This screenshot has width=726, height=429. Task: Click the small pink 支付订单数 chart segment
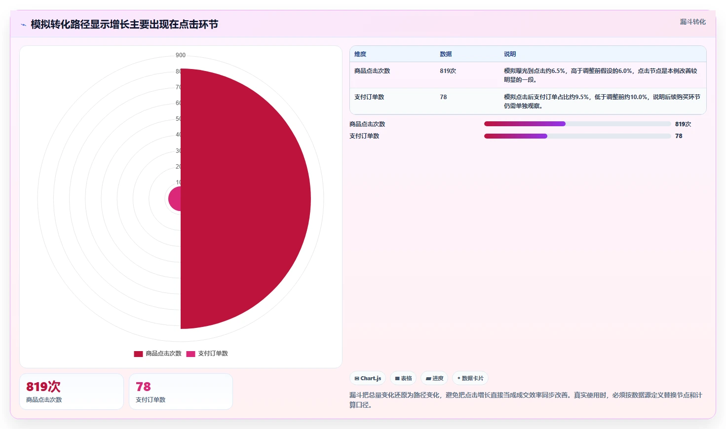[x=175, y=199]
